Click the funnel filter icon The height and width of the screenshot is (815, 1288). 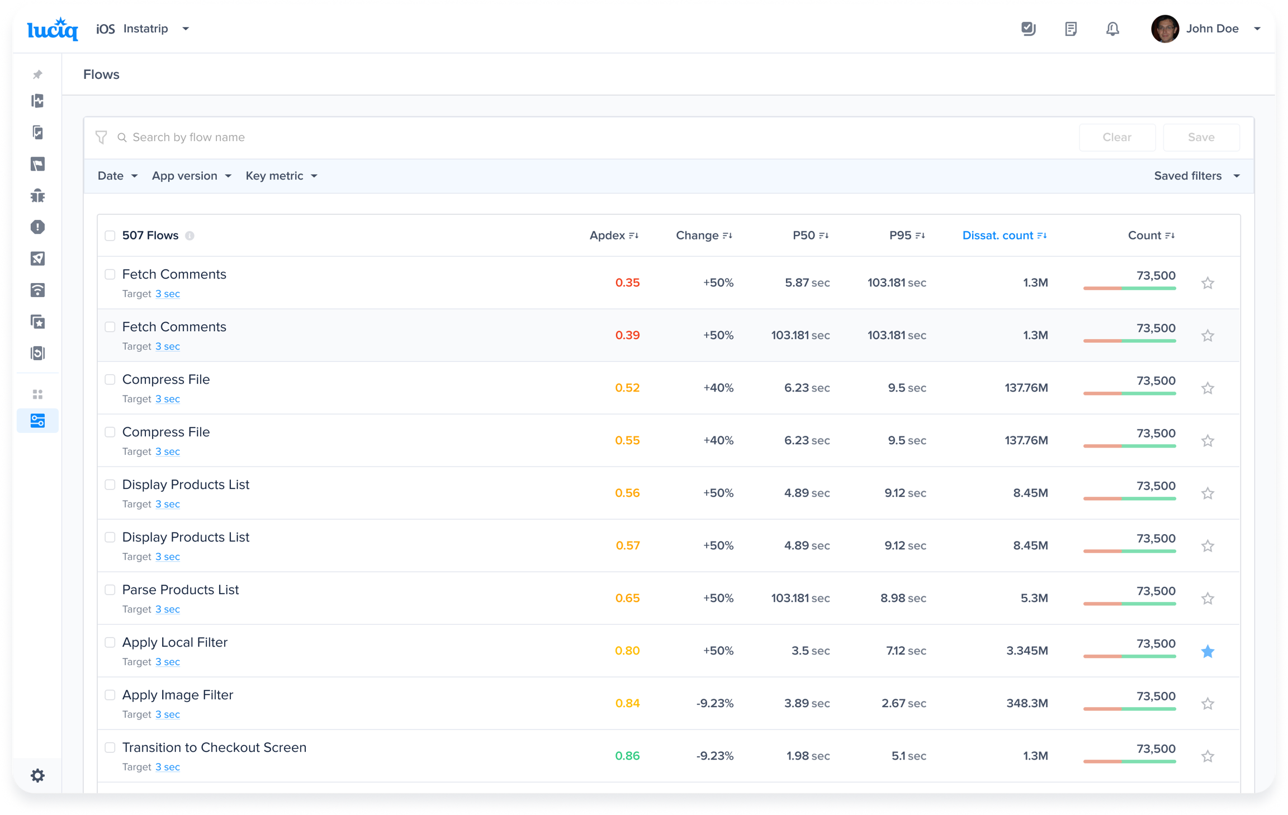[101, 138]
